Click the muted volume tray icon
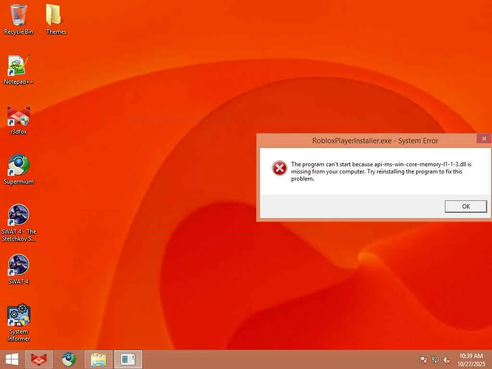 (x=447, y=359)
